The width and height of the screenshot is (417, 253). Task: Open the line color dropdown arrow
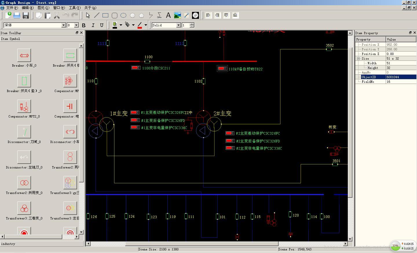[146, 25]
